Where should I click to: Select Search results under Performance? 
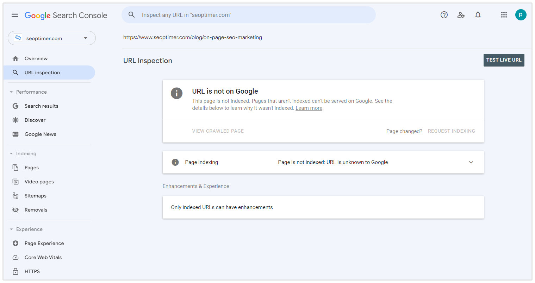41,106
